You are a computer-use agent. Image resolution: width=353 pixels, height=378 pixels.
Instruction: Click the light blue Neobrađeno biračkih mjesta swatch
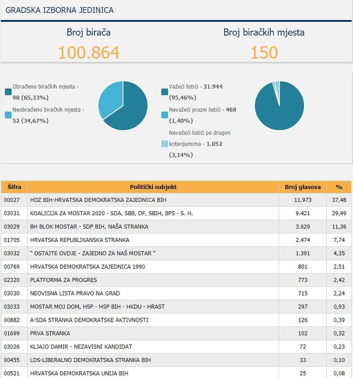pos(8,115)
